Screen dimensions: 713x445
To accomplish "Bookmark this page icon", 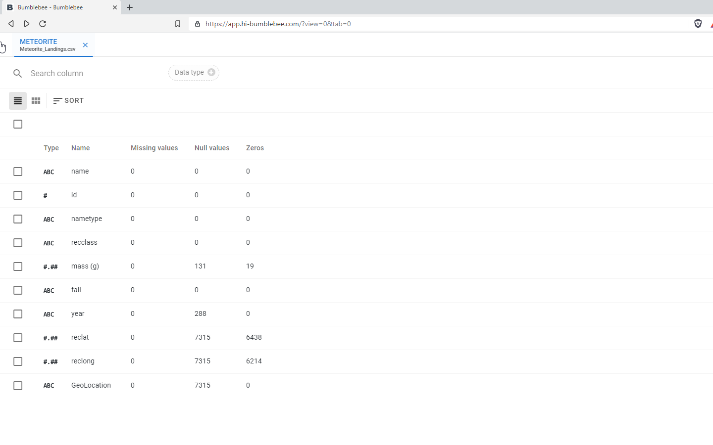I will 178,24.
